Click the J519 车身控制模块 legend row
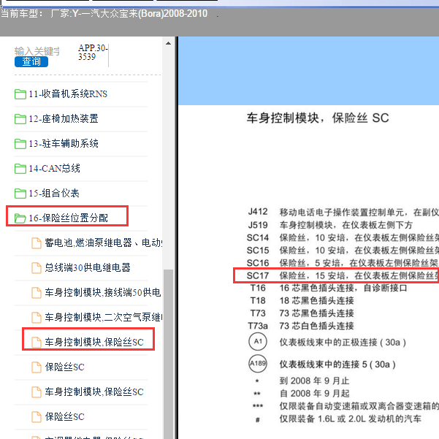The image size is (439, 439). [x=330, y=225]
